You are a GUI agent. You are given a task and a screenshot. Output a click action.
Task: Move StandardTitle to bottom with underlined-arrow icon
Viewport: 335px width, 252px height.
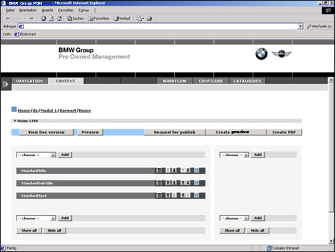[174, 170]
